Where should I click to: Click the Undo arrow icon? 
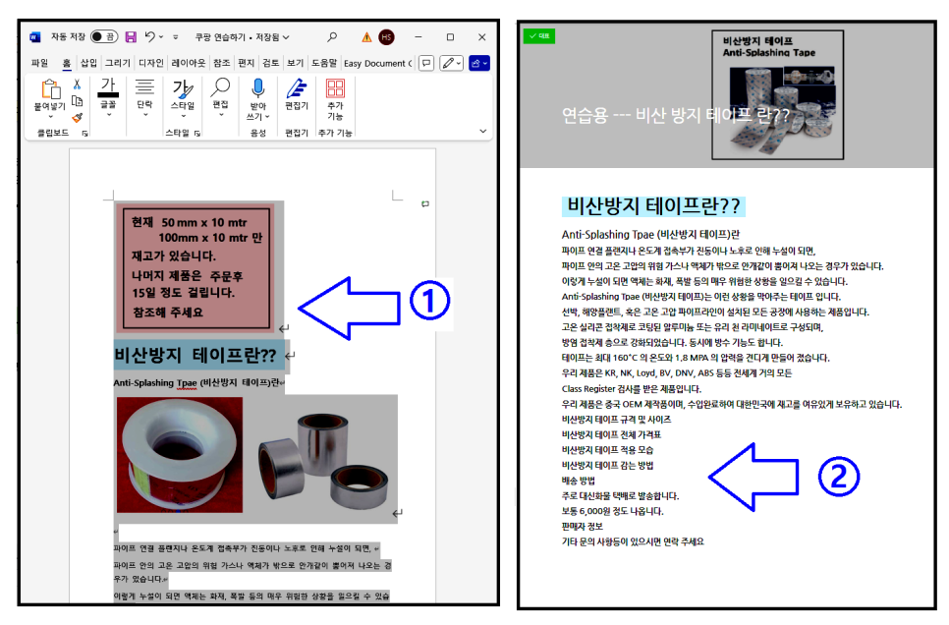point(150,37)
